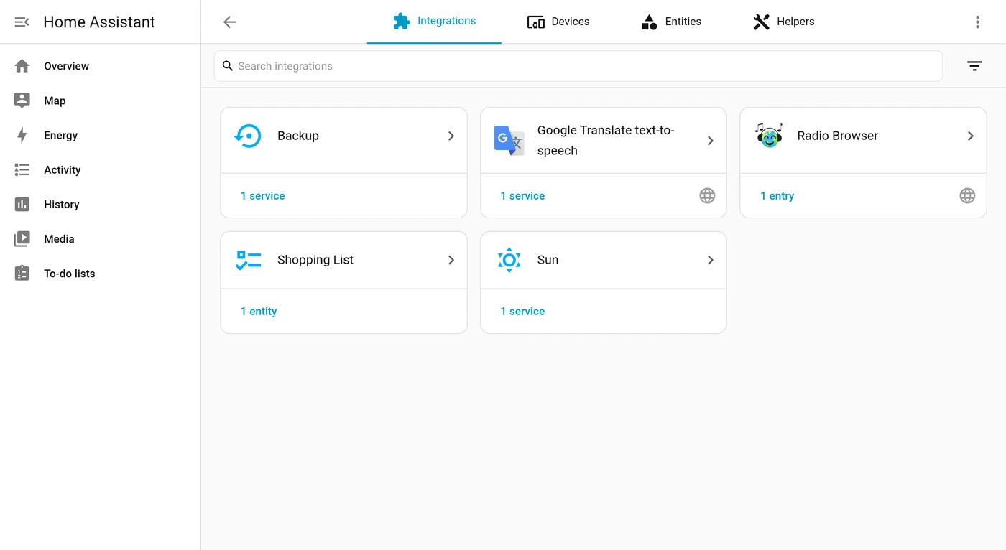The image size is (1006, 550).
Task: Open the Shopping List 1 entity link
Action: [259, 312]
